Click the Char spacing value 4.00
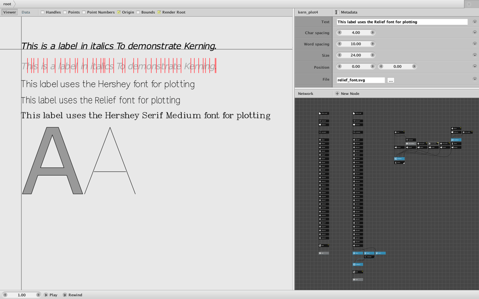479x299 pixels. point(356,33)
